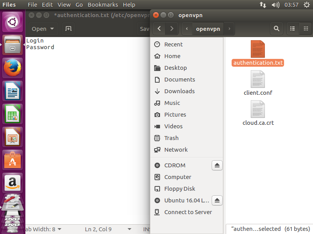This screenshot has width=313, height=234.
Task: Open the Help menu
Action: pos(129,5)
